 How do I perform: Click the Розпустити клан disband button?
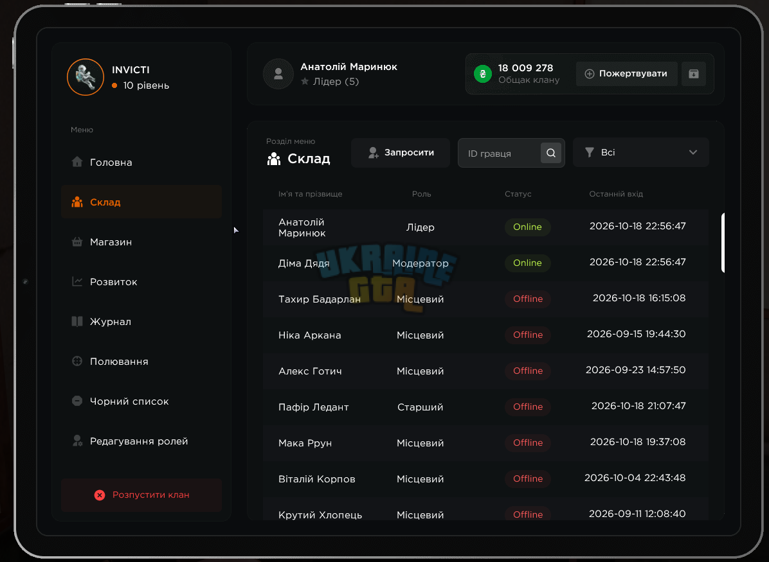click(141, 495)
